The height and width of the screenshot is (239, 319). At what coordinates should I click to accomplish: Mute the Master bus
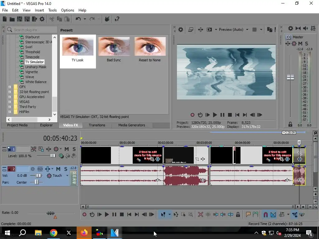[x=300, y=44]
